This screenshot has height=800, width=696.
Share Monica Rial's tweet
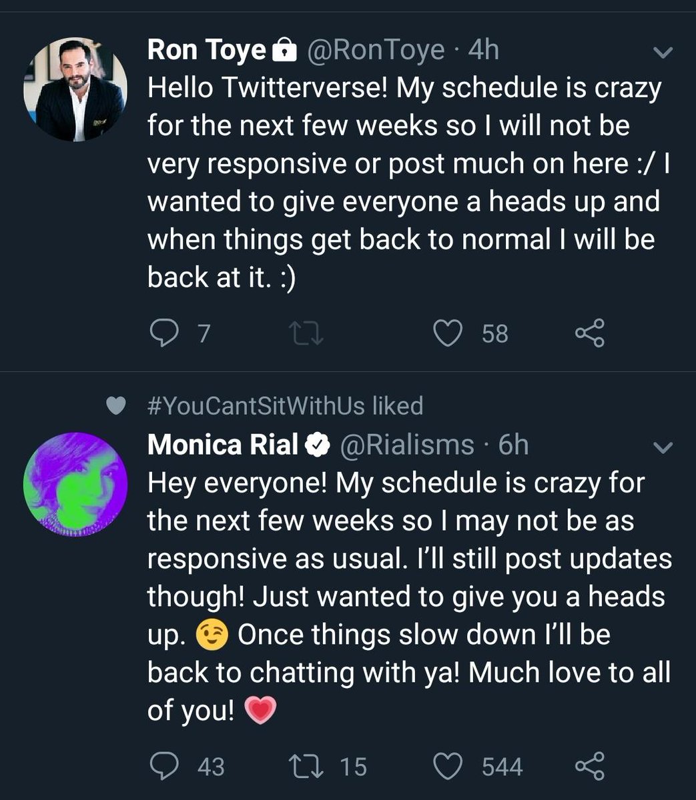click(589, 765)
